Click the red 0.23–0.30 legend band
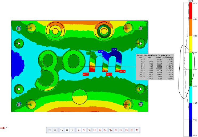Image resolution: width=198 pixels, height=137 pixels. pyautogui.click(x=191, y=11)
